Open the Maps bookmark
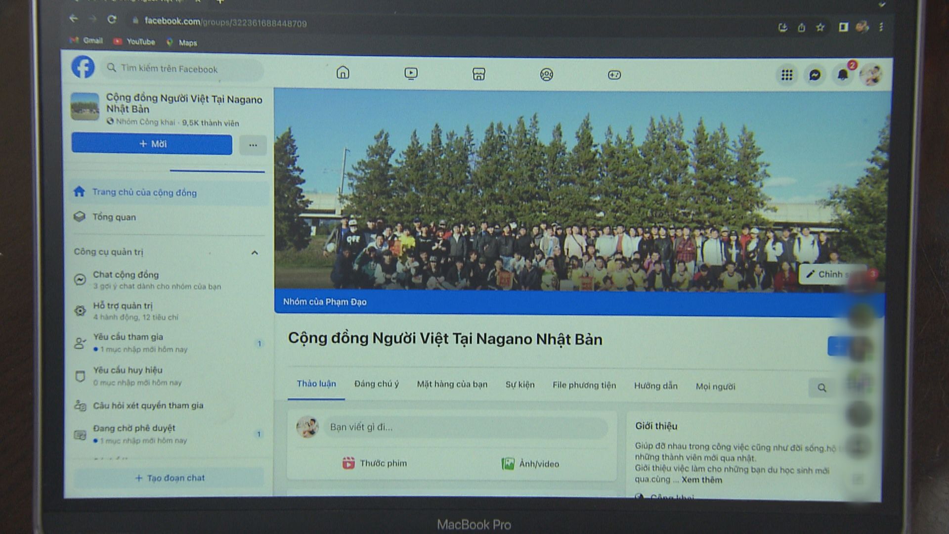Screen dimensions: 949x534 pos(182,43)
